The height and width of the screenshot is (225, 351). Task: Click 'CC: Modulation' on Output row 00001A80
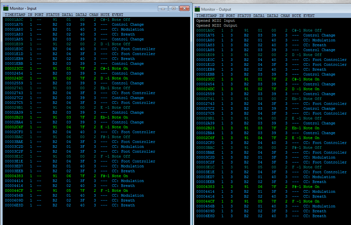[x=319, y=40]
